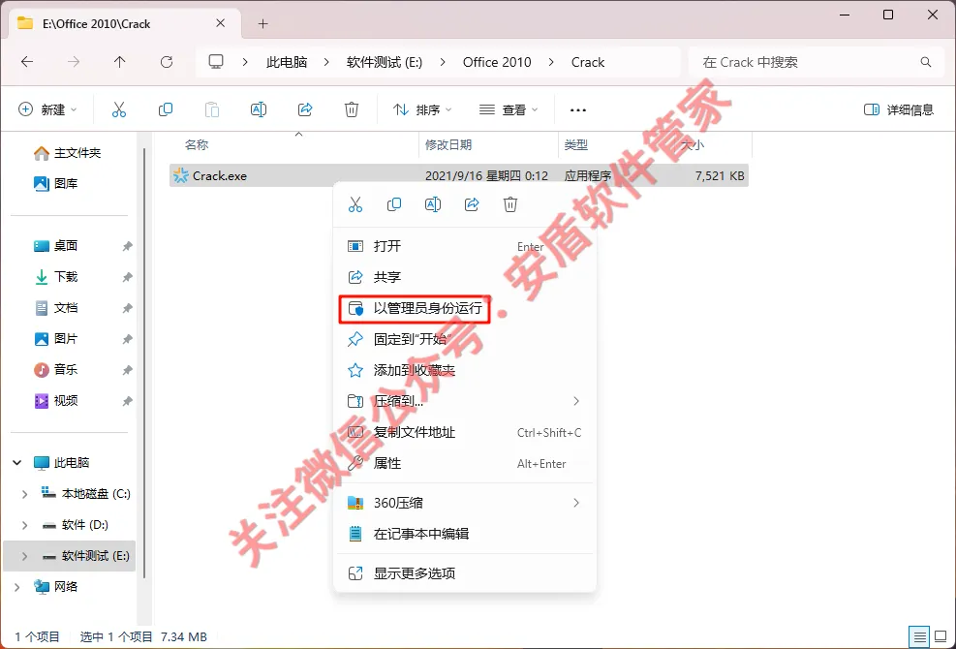Image resolution: width=956 pixels, height=649 pixels.
Task: Click Crack in the address breadcrumb
Action: click(x=588, y=62)
